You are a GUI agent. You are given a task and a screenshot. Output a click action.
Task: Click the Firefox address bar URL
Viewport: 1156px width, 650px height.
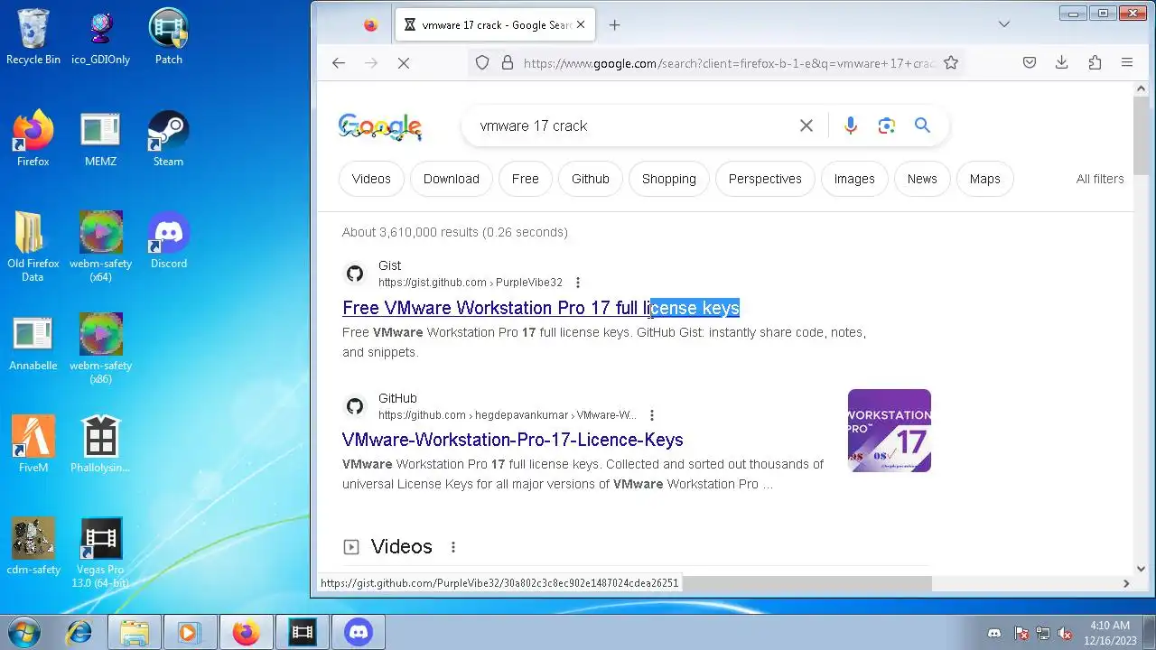click(729, 62)
